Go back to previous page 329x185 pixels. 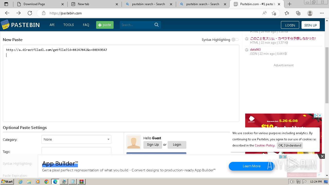[x=7, y=13]
